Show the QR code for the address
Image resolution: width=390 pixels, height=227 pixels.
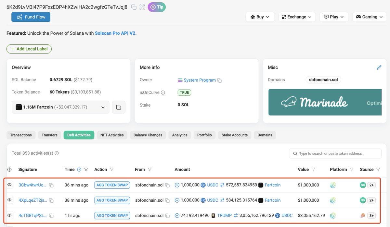pos(142,7)
